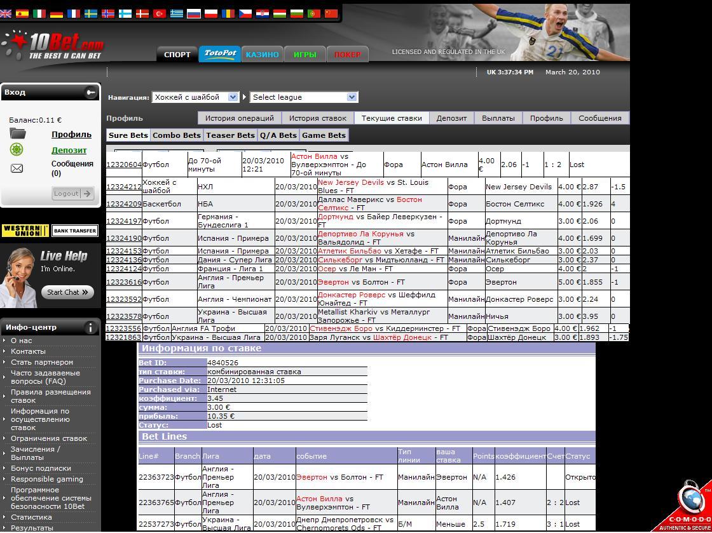Open История операций tab
Viewport: 712px width, 533px height.
(239, 118)
